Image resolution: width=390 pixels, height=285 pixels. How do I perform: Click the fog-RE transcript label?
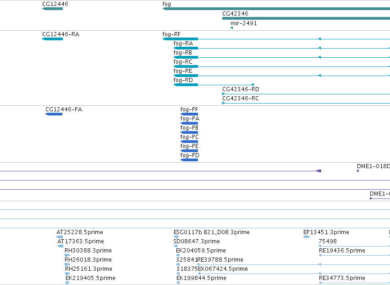point(183,71)
